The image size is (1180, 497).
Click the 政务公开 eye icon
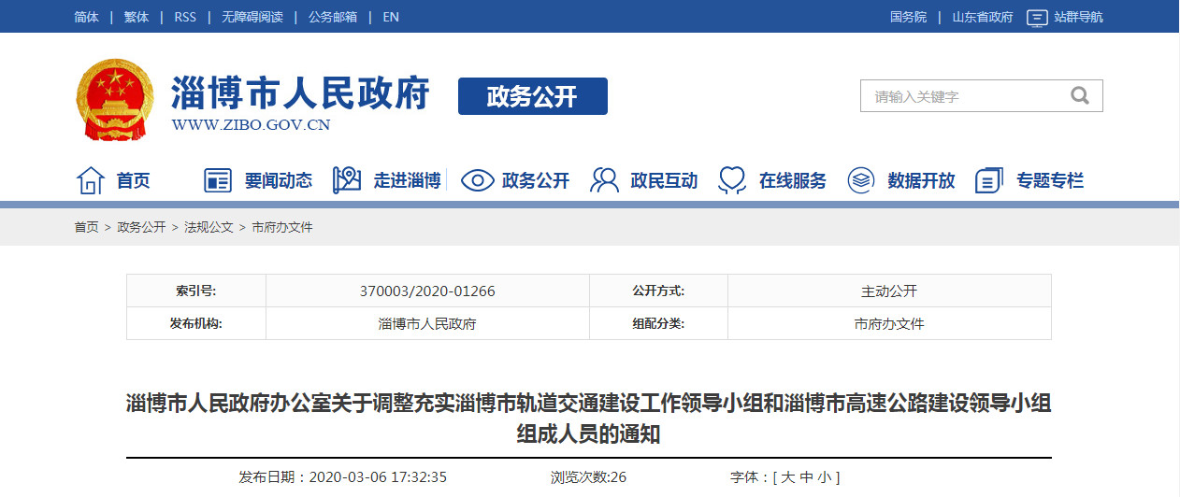[477, 180]
